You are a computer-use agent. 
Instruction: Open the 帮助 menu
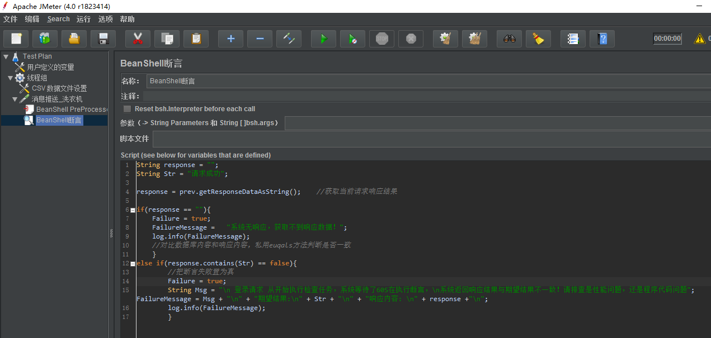click(128, 19)
